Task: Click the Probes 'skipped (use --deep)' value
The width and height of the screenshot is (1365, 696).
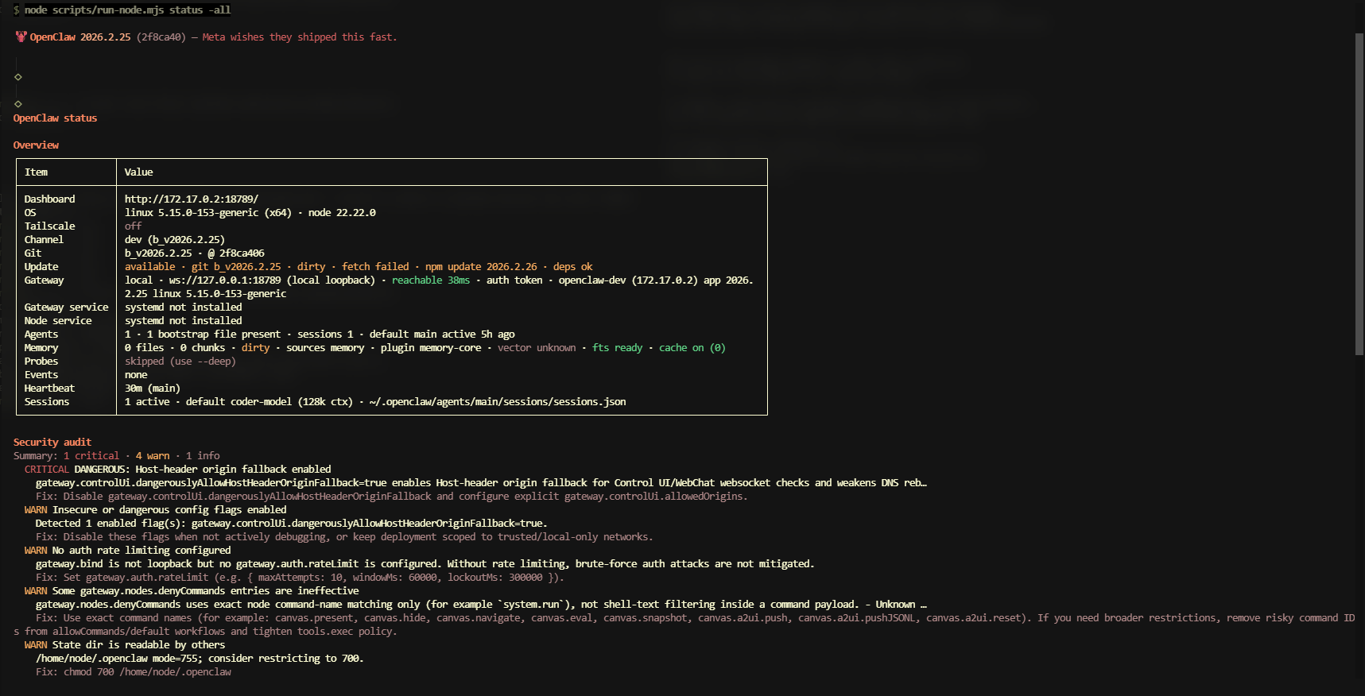Action: click(x=180, y=362)
